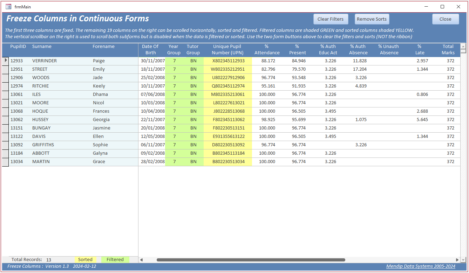Click the frmMain Access form icon
Screen dimensions: 469x273
pos(8,7)
